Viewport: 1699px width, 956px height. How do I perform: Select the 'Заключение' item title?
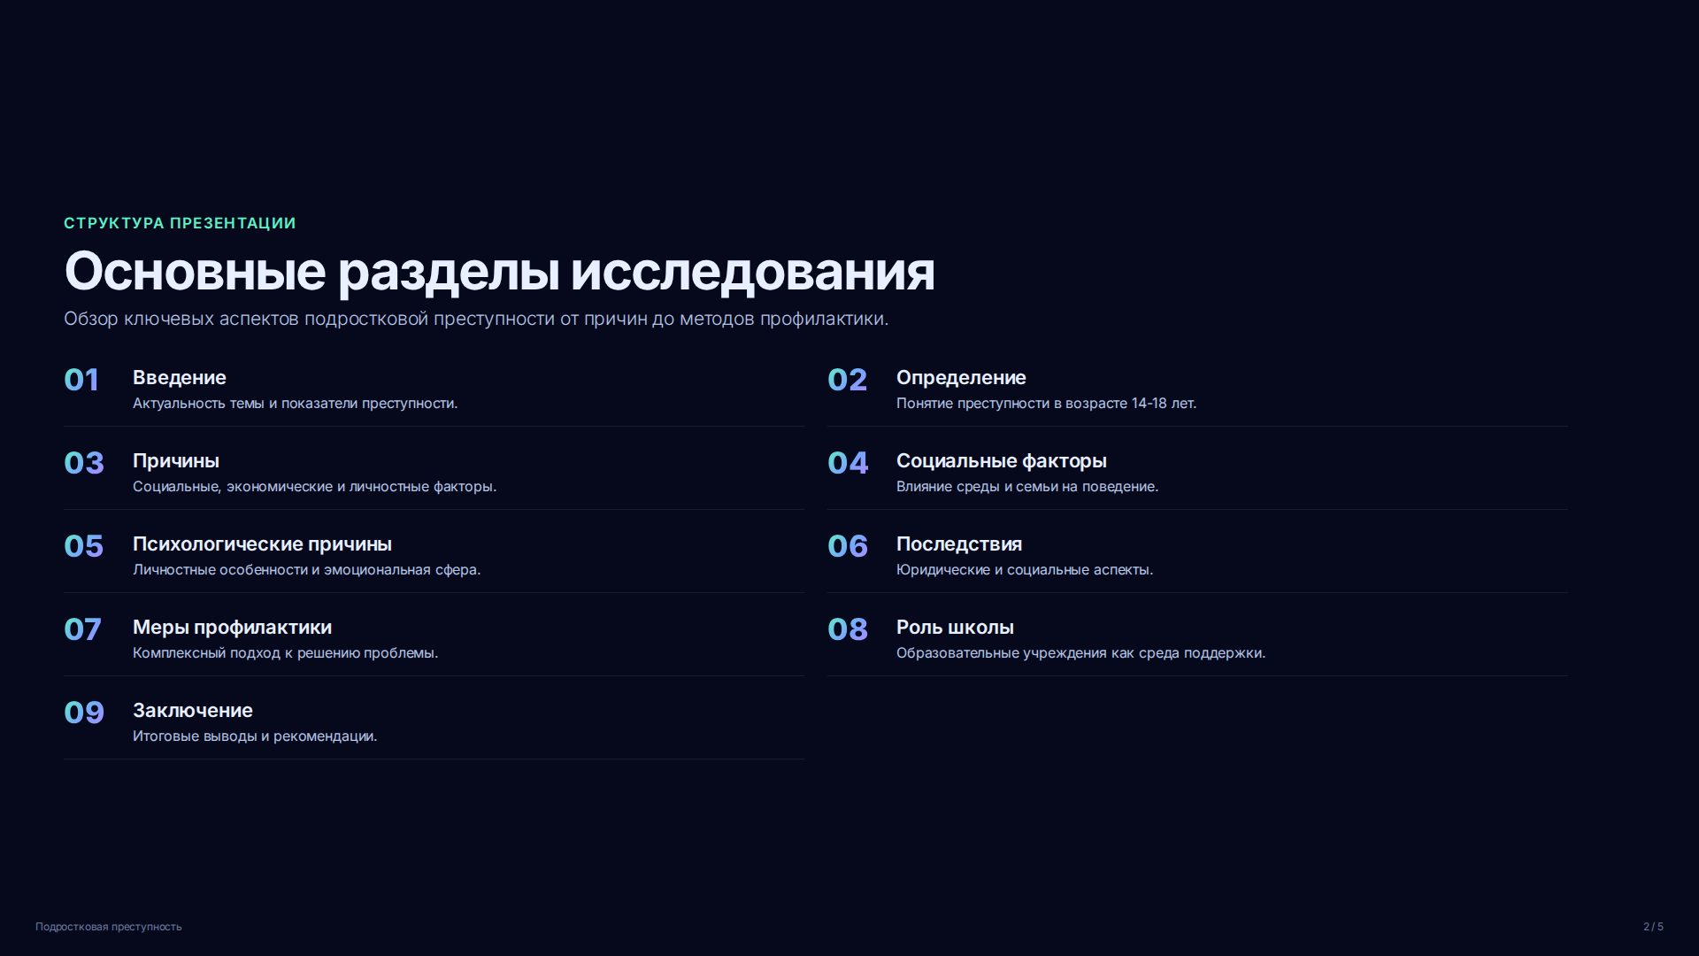coord(193,711)
